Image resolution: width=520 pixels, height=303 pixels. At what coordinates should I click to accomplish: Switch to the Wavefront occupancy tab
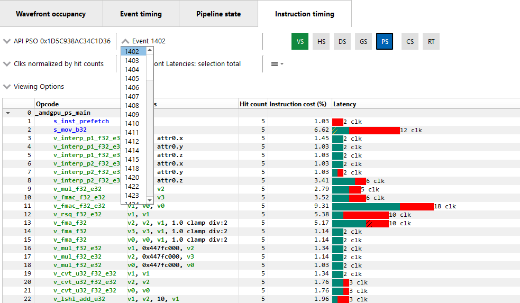pyautogui.click(x=51, y=14)
